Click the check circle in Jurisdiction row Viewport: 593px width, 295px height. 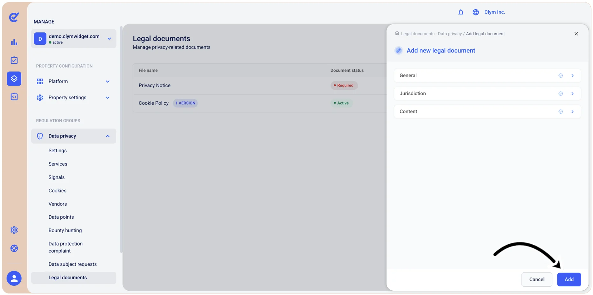coord(561,94)
